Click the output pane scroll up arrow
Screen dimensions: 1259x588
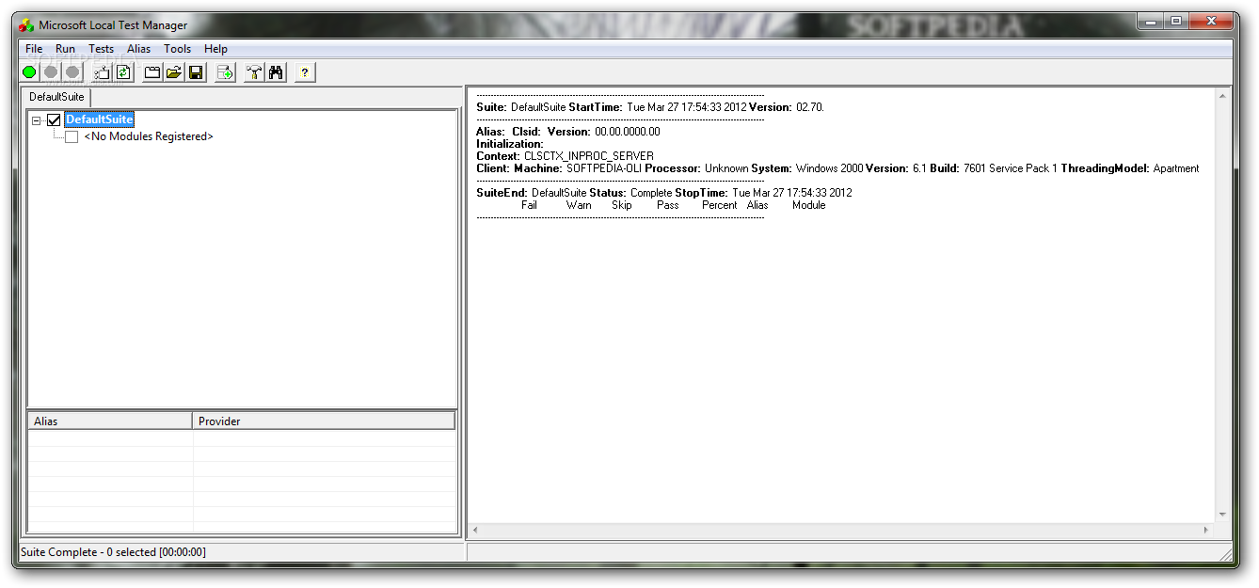click(x=1222, y=97)
